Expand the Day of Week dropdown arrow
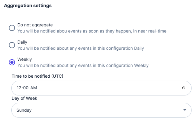 [185, 110]
